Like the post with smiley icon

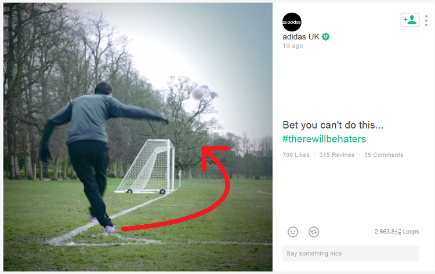click(x=293, y=232)
